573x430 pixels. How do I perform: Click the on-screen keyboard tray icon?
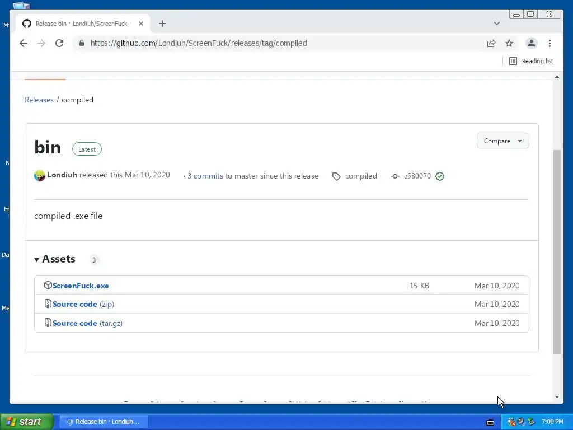(490, 422)
